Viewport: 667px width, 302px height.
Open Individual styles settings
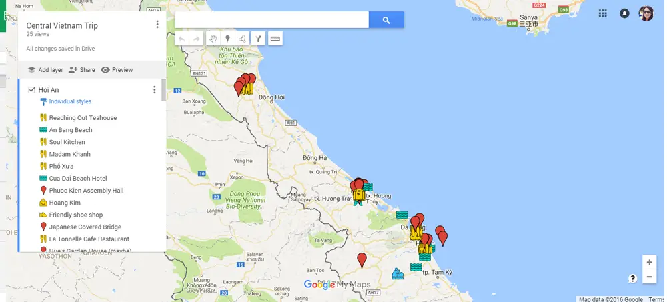tap(70, 101)
